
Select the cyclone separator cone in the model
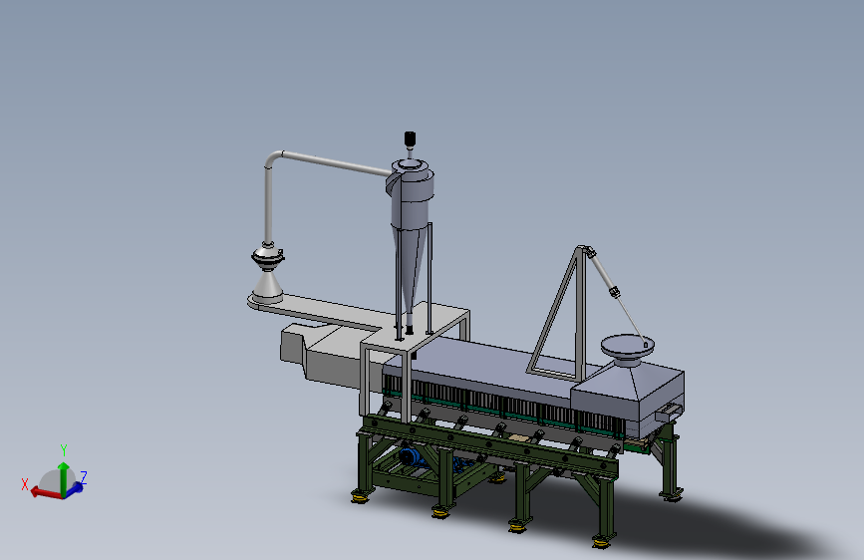point(410,270)
